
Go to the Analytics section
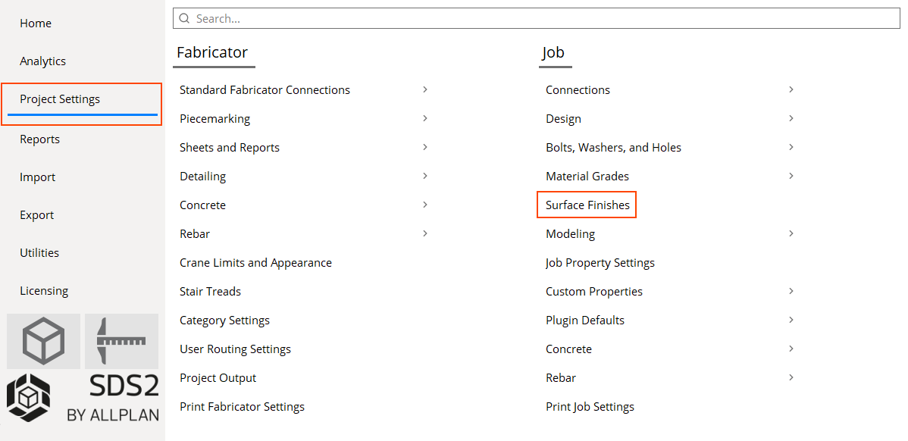click(43, 61)
